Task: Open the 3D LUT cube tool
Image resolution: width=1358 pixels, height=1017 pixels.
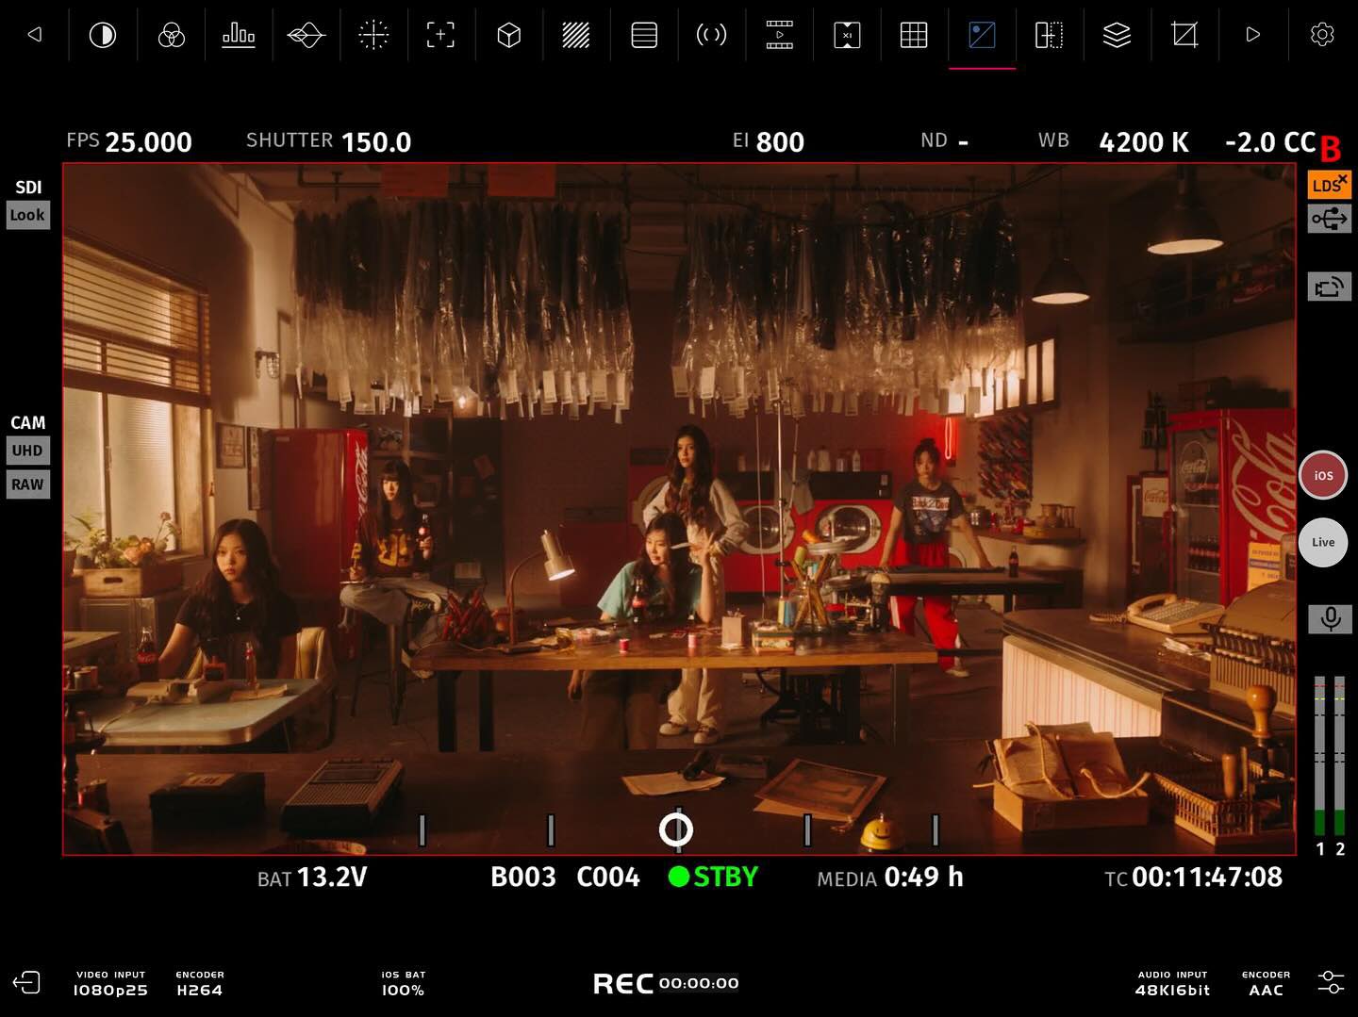Action: (508, 36)
